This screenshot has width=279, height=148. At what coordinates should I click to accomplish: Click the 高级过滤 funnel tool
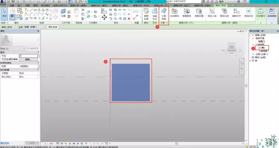click(224, 13)
